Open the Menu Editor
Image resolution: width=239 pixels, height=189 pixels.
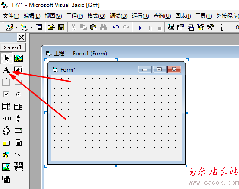39,27
